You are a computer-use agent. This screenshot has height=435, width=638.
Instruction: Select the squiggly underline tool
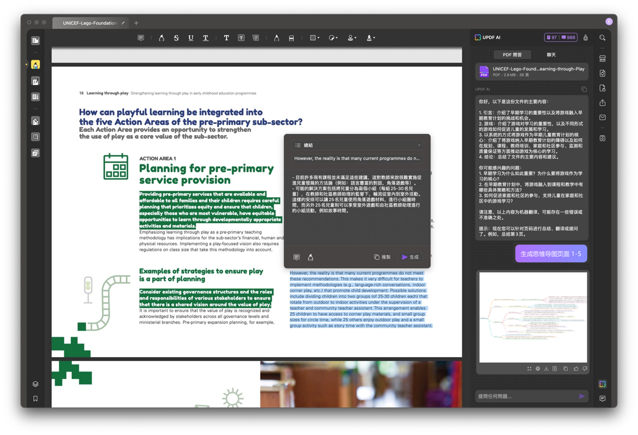206,38
